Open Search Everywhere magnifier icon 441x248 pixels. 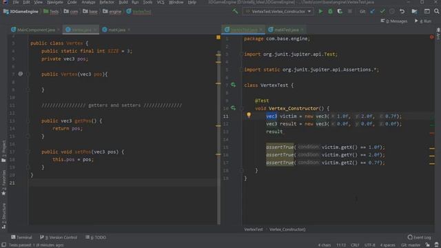point(436,12)
